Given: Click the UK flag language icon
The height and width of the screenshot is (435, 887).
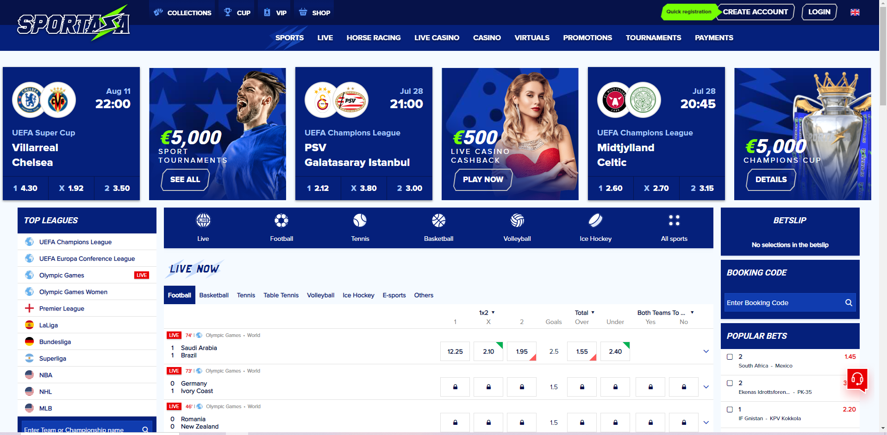Looking at the screenshot, I should (x=855, y=12).
